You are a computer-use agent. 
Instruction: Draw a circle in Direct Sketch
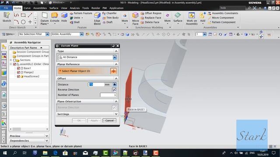[x=23, y=22]
